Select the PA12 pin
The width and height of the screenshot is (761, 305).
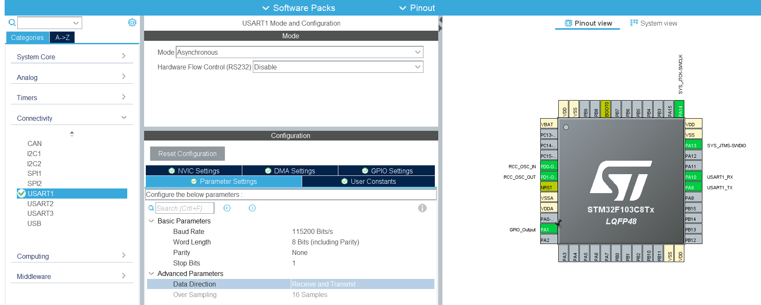(x=693, y=156)
